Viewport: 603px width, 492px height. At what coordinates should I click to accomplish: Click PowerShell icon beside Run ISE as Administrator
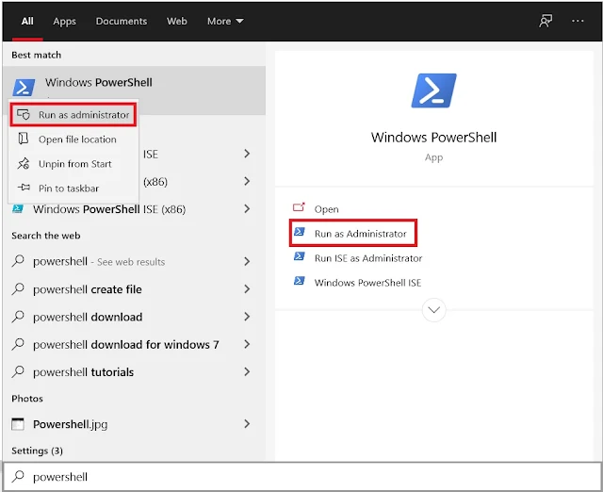tap(300, 256)
